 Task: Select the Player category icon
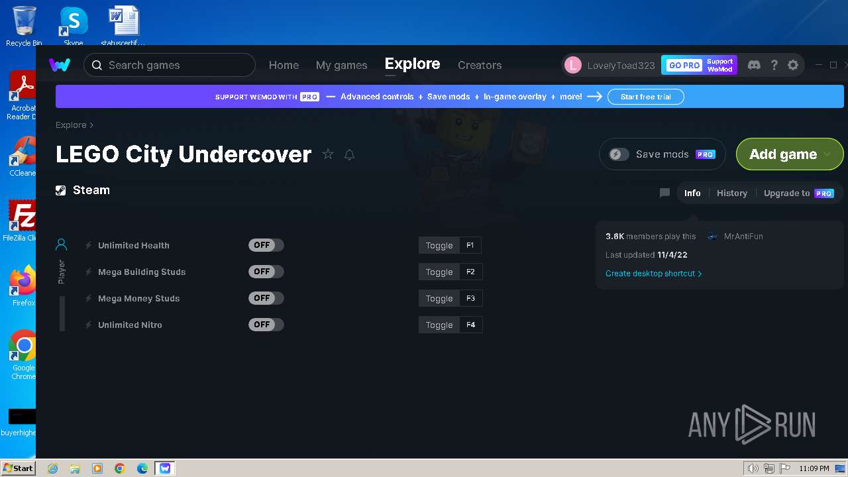pyautogui.click(x=61, y=245)
